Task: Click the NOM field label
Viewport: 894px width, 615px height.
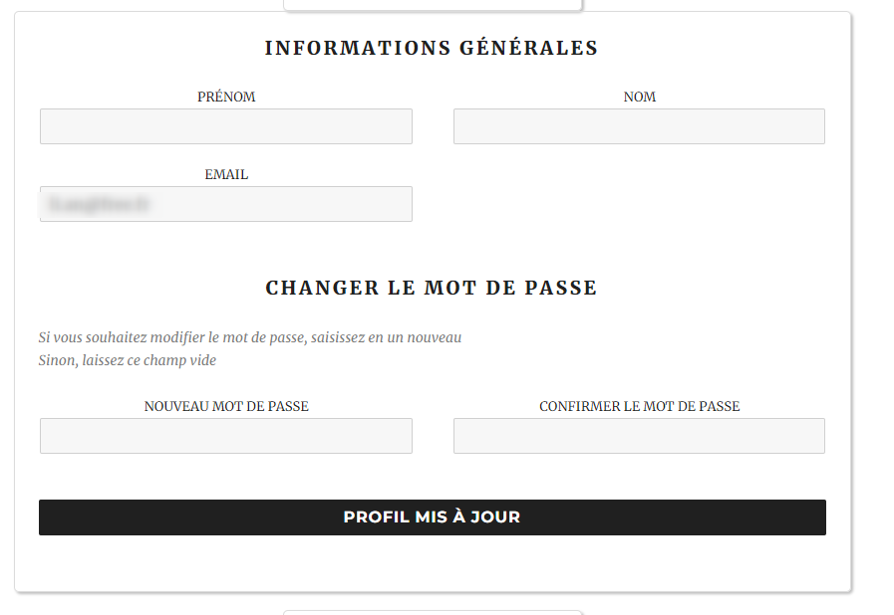Action: coord(640,97)
